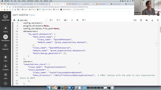161x90 pixels.
Task: Open the Comments panel icon
Action: tap(147, 20)
